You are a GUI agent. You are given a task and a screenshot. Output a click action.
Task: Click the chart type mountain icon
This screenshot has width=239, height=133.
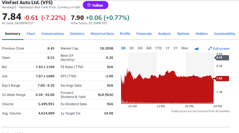click(196, 48)
